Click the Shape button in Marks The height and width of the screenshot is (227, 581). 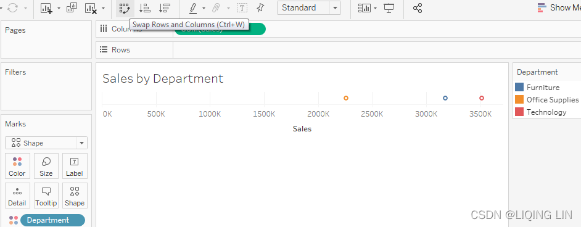click(75, 196)
